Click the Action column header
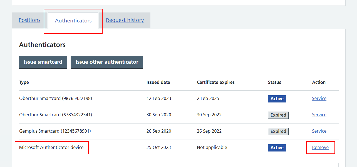 tap(319, 83)
